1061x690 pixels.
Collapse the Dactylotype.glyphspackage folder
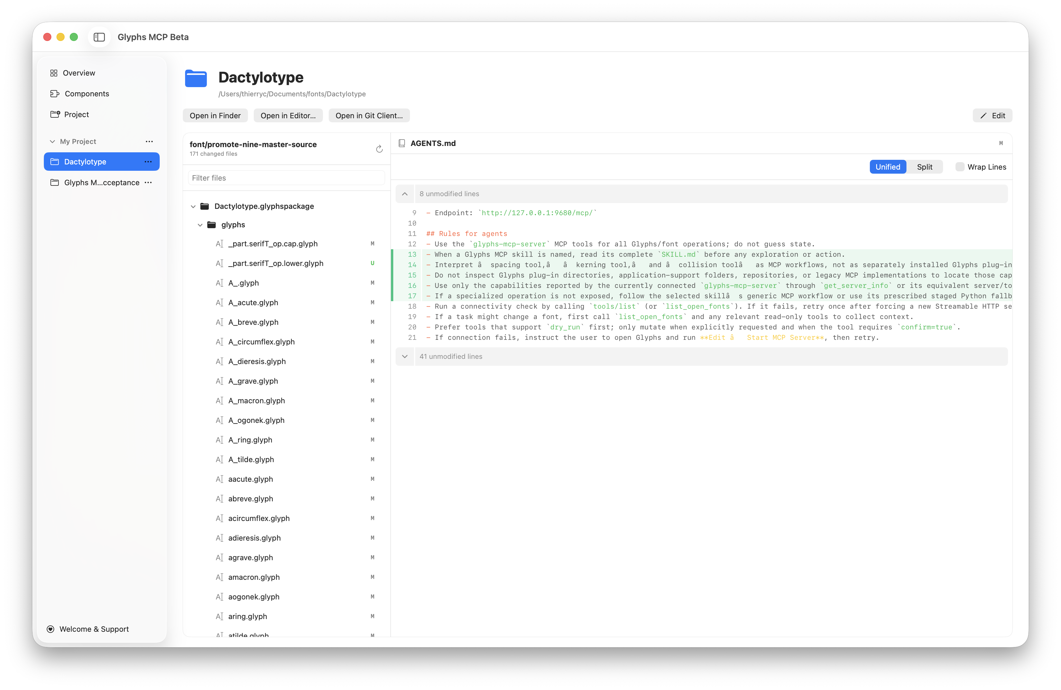193,206
